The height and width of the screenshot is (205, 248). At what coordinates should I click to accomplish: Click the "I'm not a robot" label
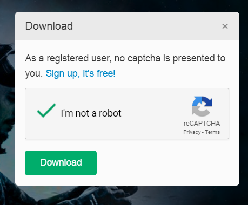(91, 113)
